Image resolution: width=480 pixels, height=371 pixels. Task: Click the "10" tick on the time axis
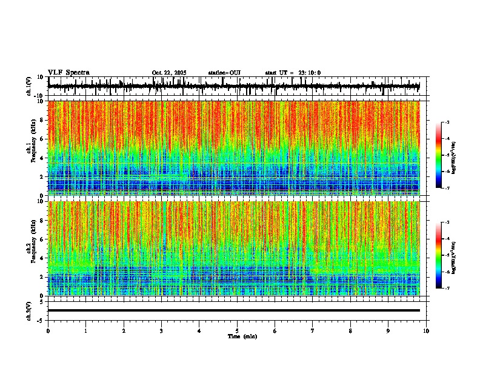click(x=426, y=331)
